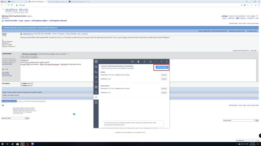
Task: Open Opera taskbar icon
Action: (28, 144)
